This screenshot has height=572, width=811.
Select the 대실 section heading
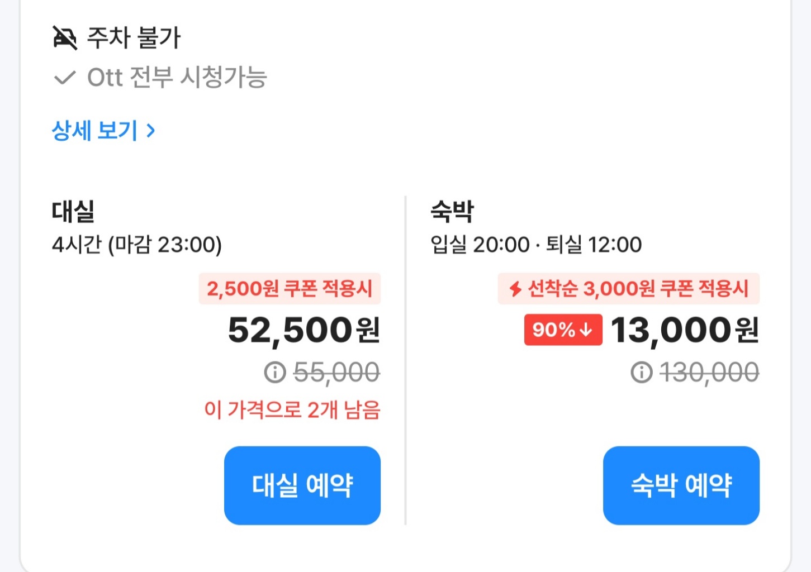73,212
